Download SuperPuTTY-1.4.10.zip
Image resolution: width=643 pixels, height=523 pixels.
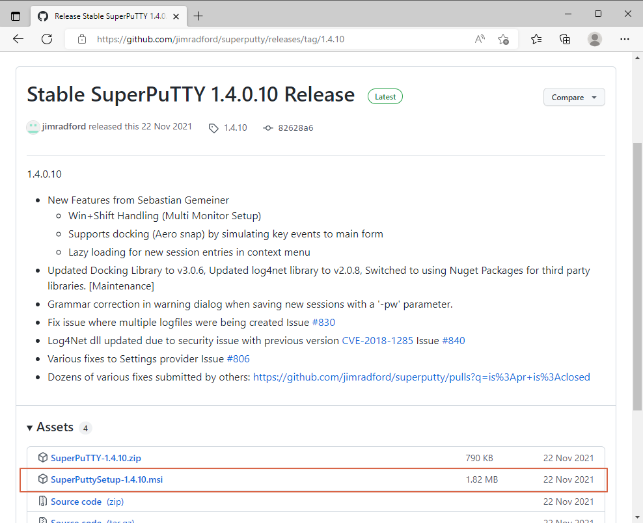click(x=96, y=458)
